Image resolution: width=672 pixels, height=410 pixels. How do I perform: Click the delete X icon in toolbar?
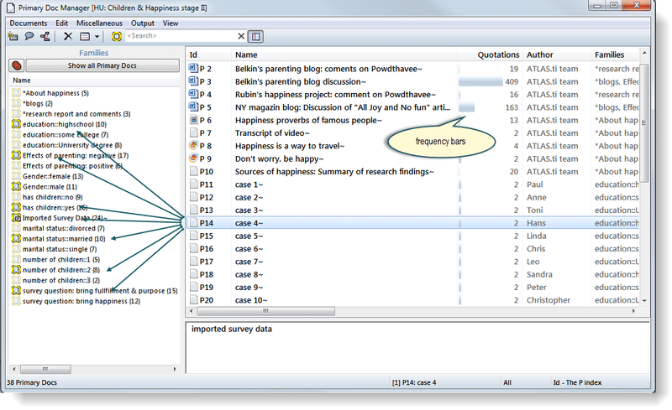68,36
